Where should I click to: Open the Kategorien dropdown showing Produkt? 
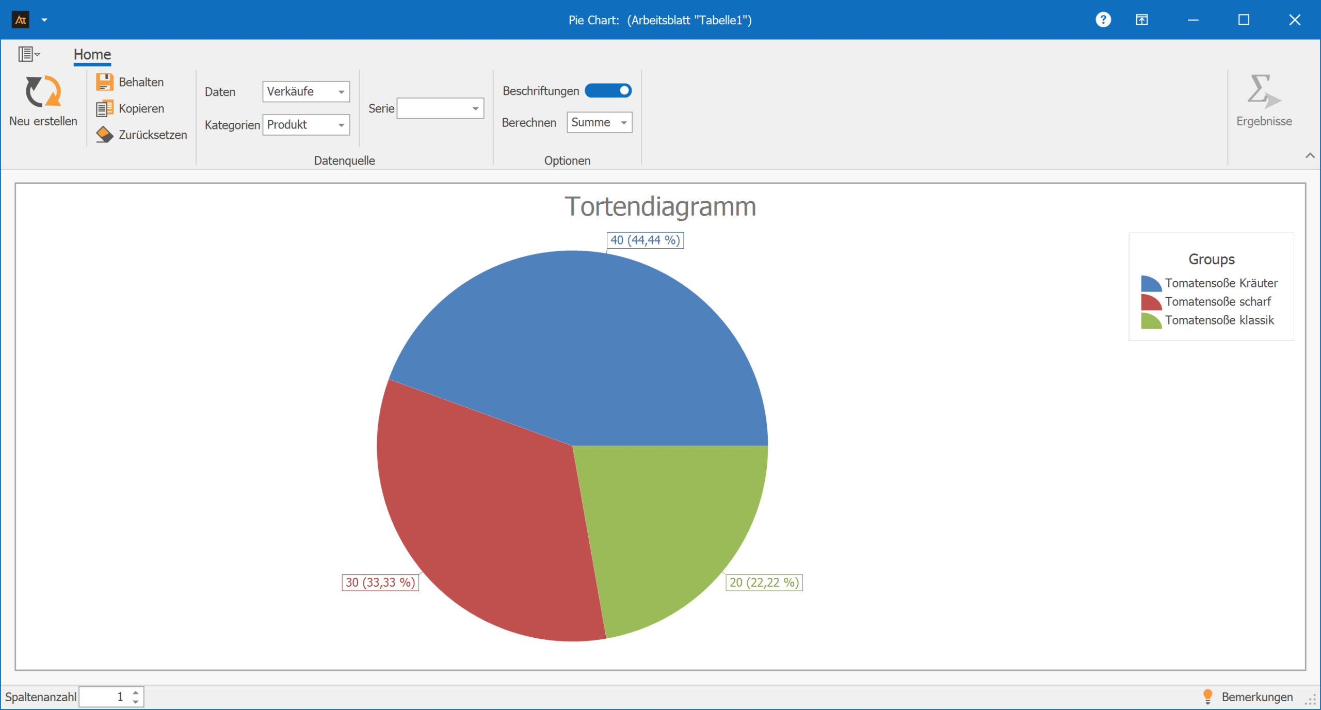pos(306,125)
